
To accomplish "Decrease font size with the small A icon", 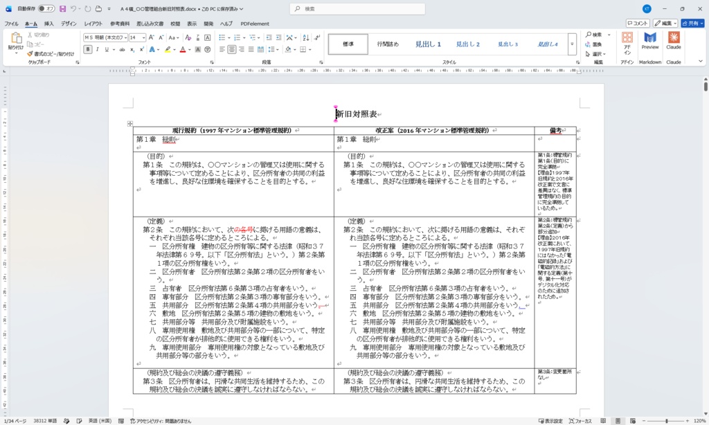I will coord(161,37).
